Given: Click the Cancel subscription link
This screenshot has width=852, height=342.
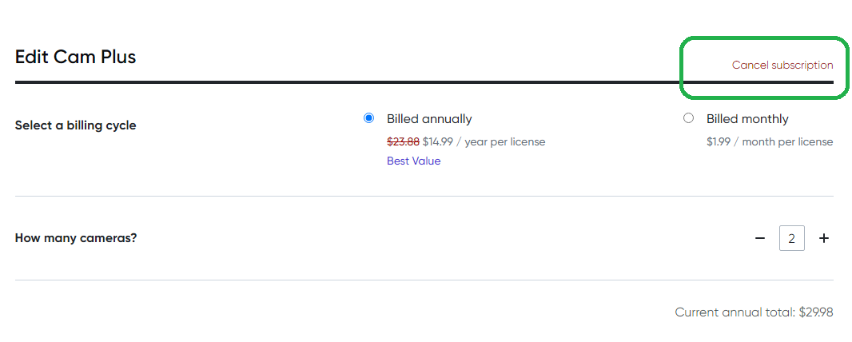Looking at the screenshot, I should pos(782,66).
